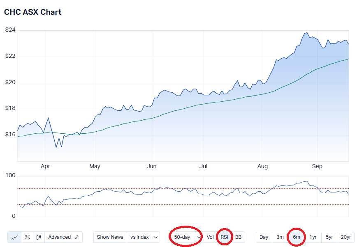The image size is (357, 247).
Task: Click the April price low on chart
Action: (56, 147)
